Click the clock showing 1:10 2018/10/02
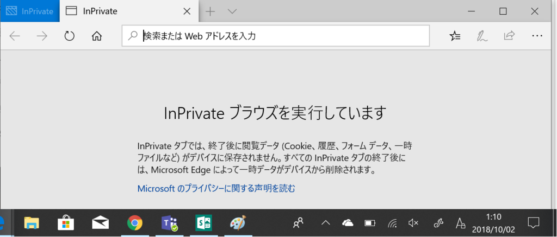 coord(494,223)
